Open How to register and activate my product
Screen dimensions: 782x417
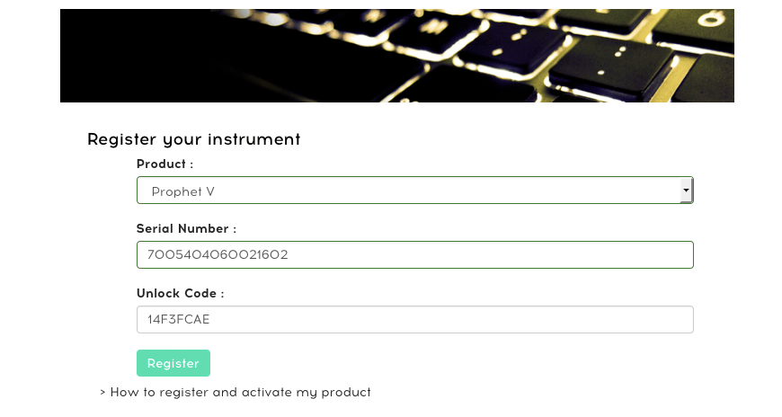(240, 393)
